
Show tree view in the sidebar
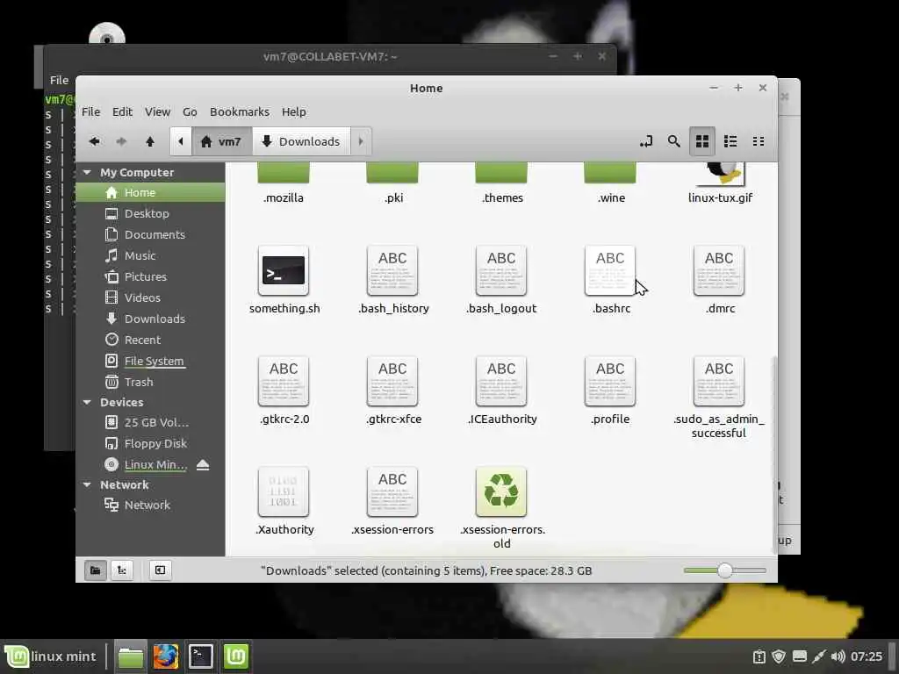click(121, 570)
